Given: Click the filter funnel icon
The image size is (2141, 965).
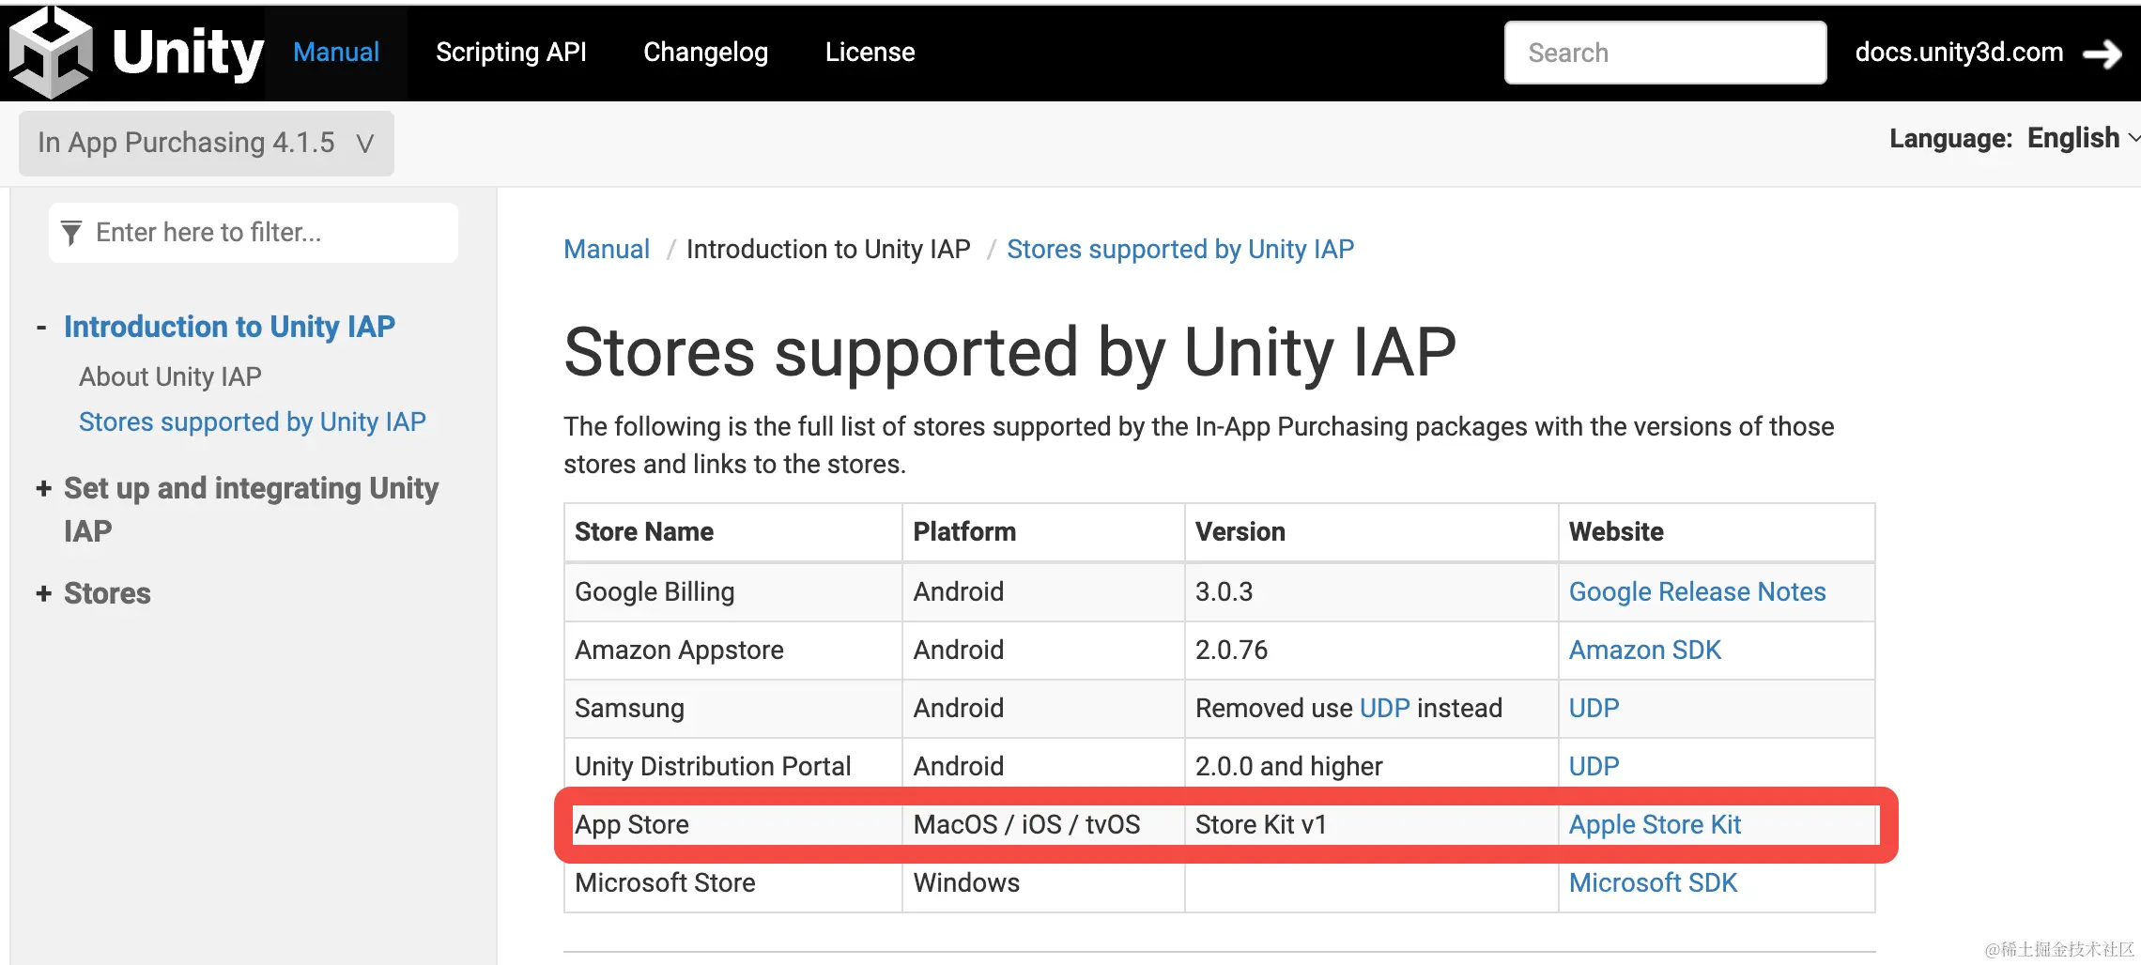Looking at the screenshot, I should point(71,233).
